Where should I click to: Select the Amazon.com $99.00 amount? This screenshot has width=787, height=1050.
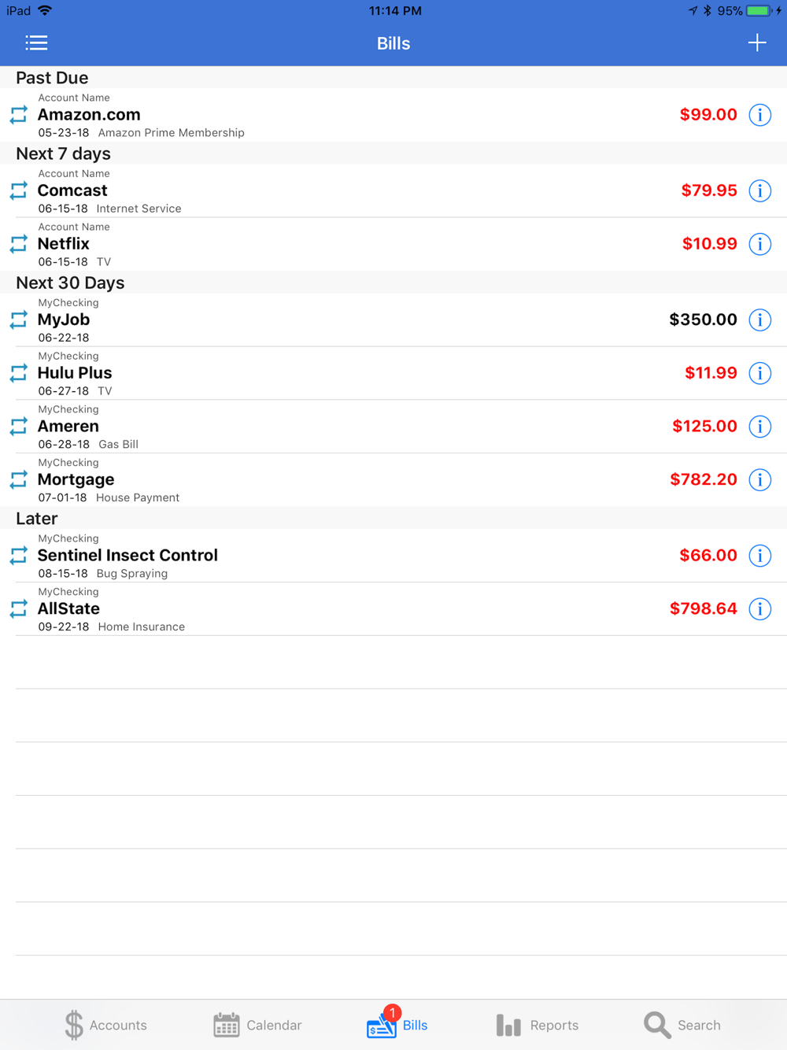(x=708, y=115)
